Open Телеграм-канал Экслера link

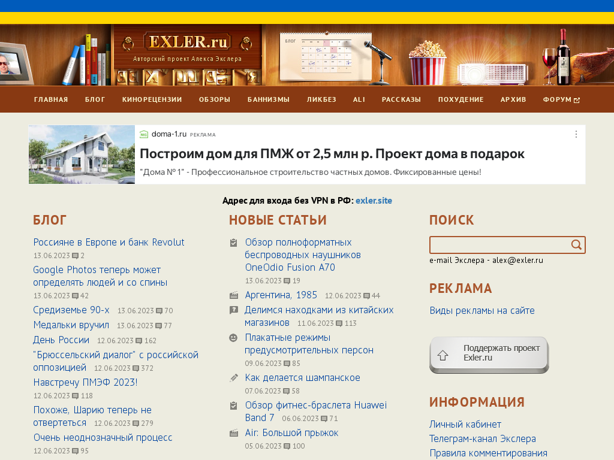[483, 439]
